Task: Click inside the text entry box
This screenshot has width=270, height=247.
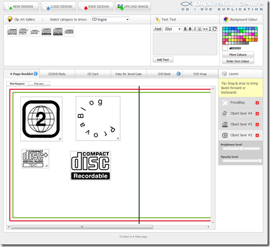Action: [185, 44]
